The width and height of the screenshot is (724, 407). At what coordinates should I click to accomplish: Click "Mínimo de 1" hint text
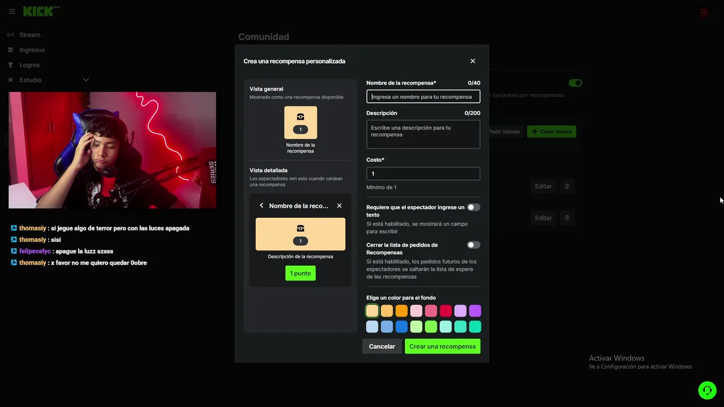click(x=381, y=188)
